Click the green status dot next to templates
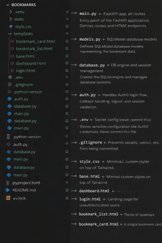 67,33
